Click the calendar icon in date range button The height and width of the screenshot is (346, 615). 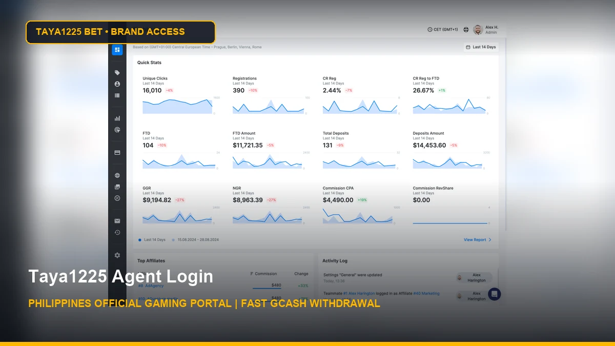tap(468, 47)
